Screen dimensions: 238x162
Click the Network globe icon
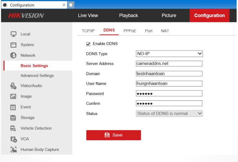13,55
